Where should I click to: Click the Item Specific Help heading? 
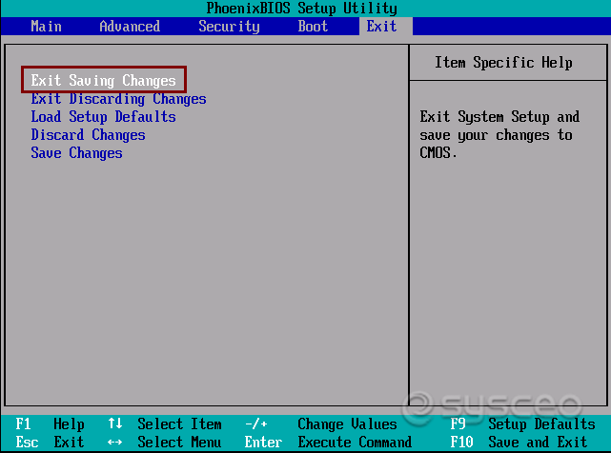[x=503, y=63]
